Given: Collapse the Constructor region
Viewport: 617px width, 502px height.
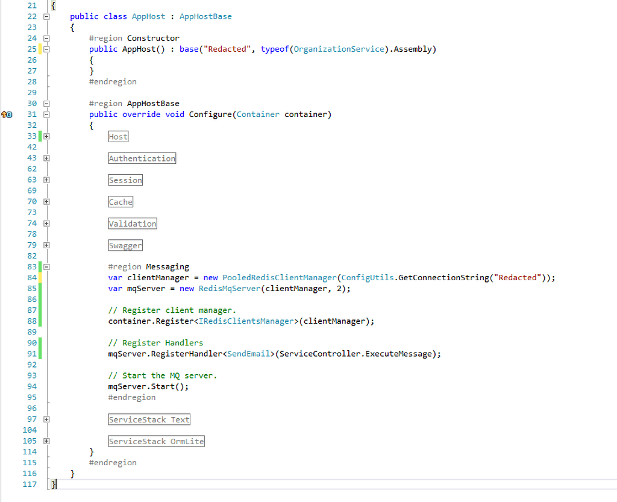Looking at the screenshot, I should point(46,38).
